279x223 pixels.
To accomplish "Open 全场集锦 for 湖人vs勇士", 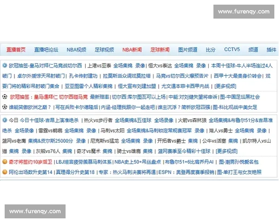I will (245, 131).
